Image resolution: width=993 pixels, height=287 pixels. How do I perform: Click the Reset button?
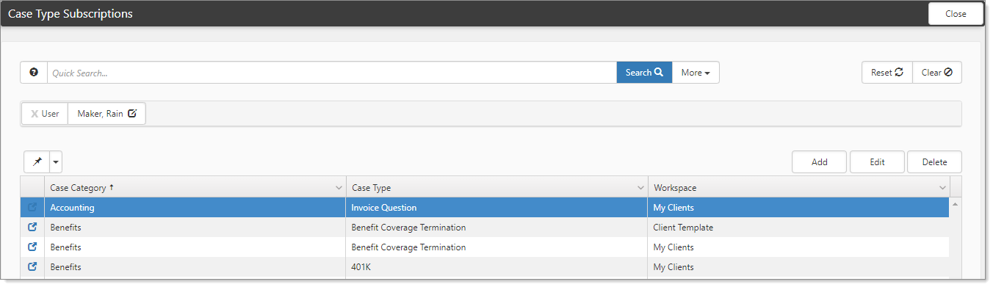click(887, 73)
